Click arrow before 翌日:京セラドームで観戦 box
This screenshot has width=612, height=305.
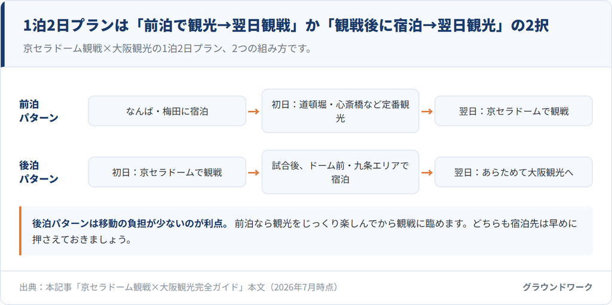[427, 111]
